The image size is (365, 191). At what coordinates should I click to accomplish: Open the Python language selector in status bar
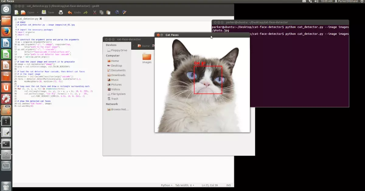(x=166, y=185)
